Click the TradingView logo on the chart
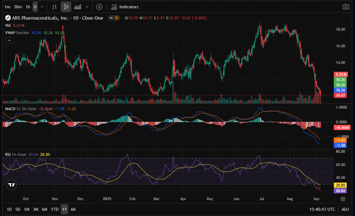The image size is (355, 216). 11,185
